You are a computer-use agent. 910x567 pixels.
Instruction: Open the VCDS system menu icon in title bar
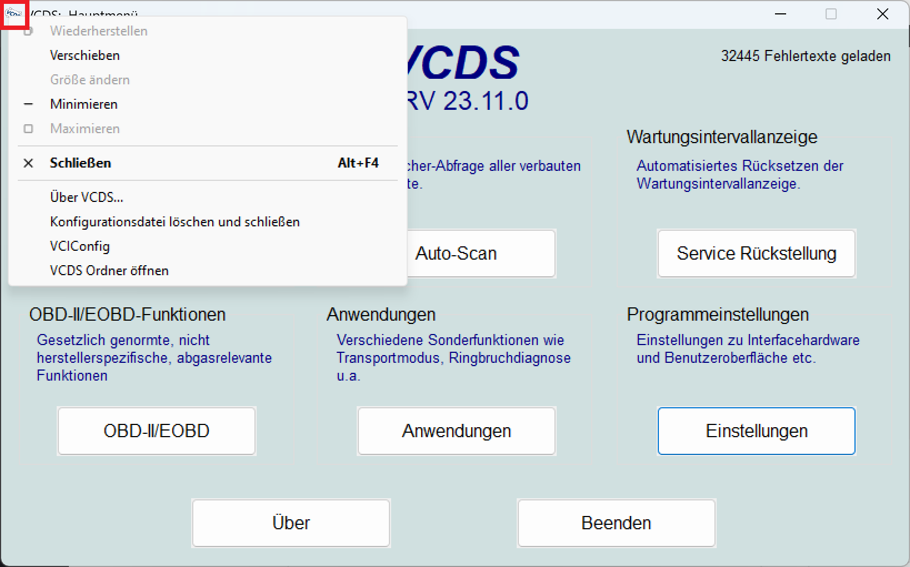click(14, 13)
